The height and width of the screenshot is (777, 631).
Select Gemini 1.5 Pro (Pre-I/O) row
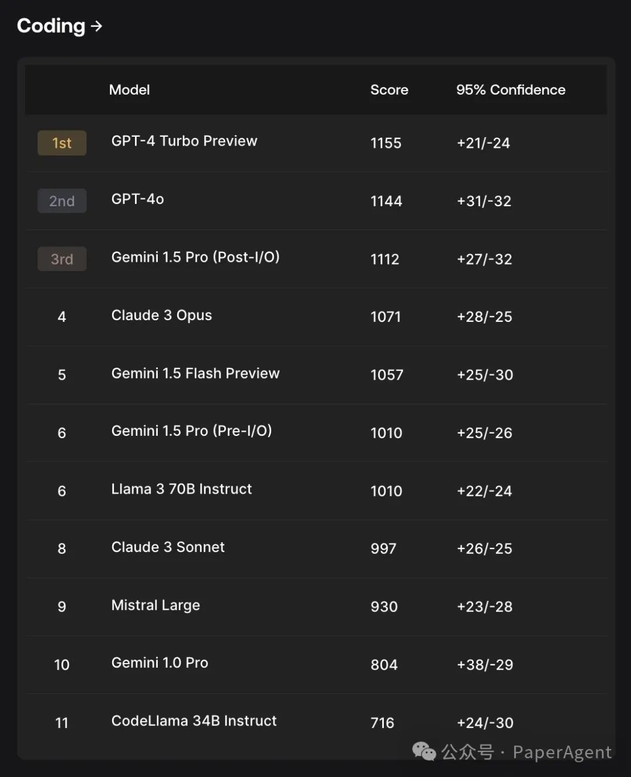pyautogui.click(x=316, y=433)
